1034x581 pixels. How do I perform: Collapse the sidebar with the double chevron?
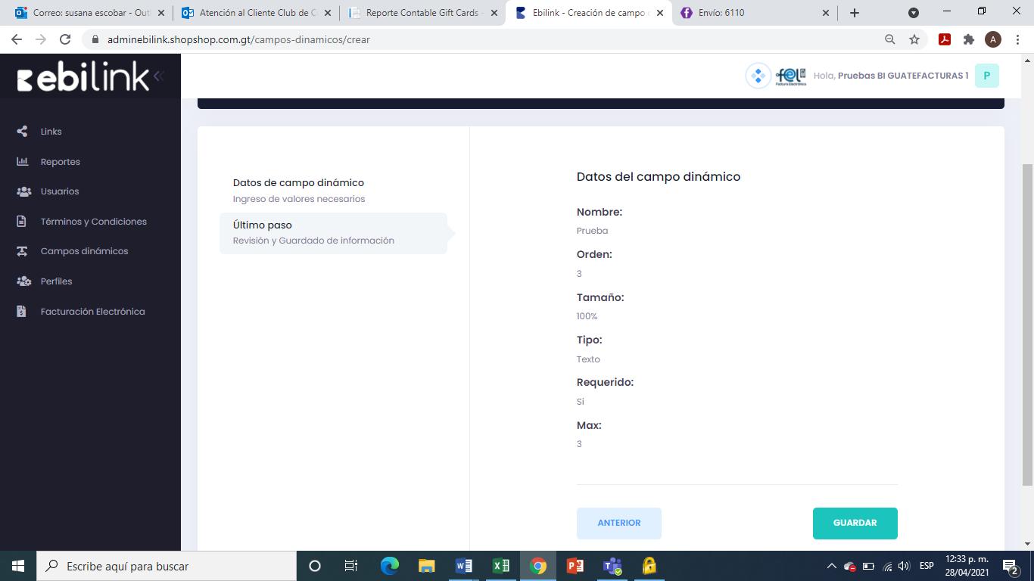158,76
